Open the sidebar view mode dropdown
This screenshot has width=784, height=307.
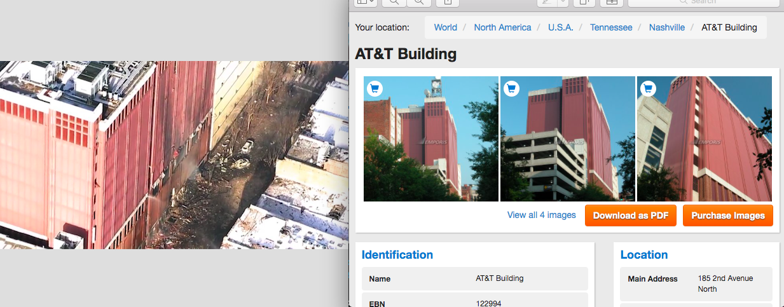(x=366, y=2)
